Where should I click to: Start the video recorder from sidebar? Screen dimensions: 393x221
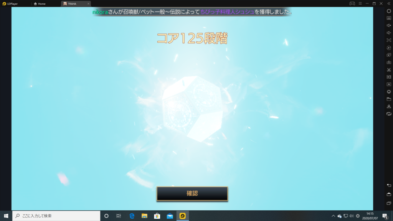click(x=389, y=77)
